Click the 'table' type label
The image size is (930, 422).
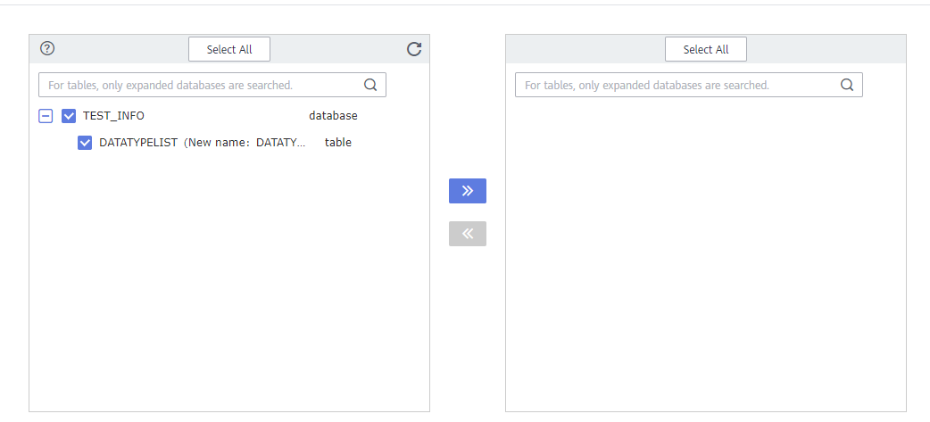pos(338,143)
